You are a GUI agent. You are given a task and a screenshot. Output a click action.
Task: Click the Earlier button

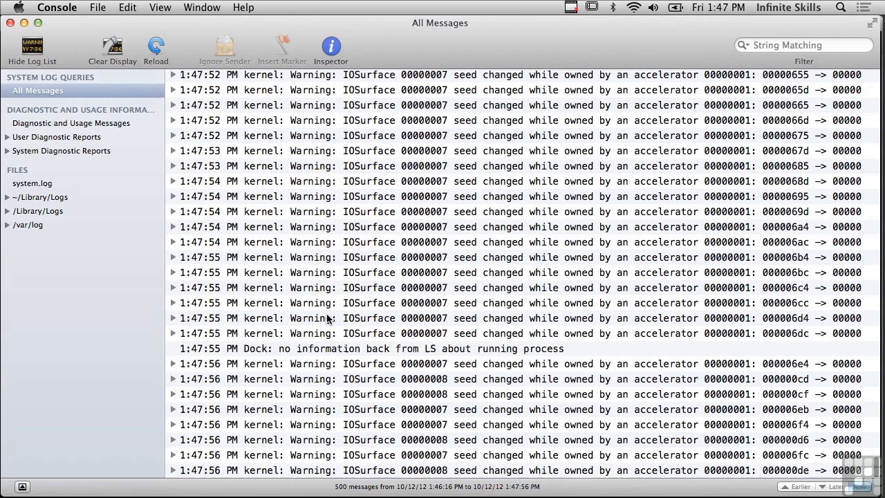[794, 487]
